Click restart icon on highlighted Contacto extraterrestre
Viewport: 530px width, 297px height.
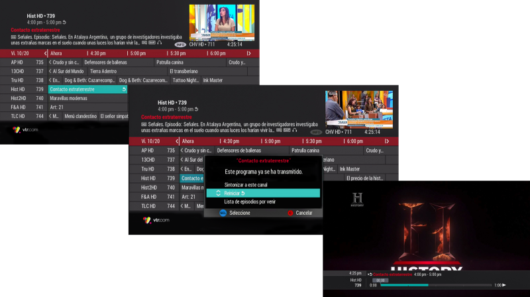pos(123,89)
